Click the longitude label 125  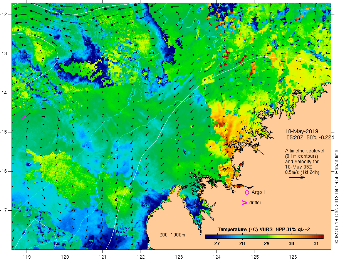point(255,257)
